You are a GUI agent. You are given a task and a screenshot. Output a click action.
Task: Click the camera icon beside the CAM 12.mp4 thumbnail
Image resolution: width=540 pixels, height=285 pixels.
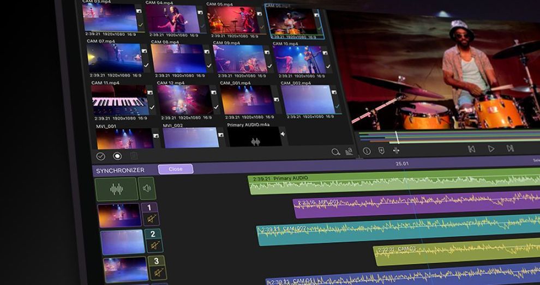pos(213,93)
